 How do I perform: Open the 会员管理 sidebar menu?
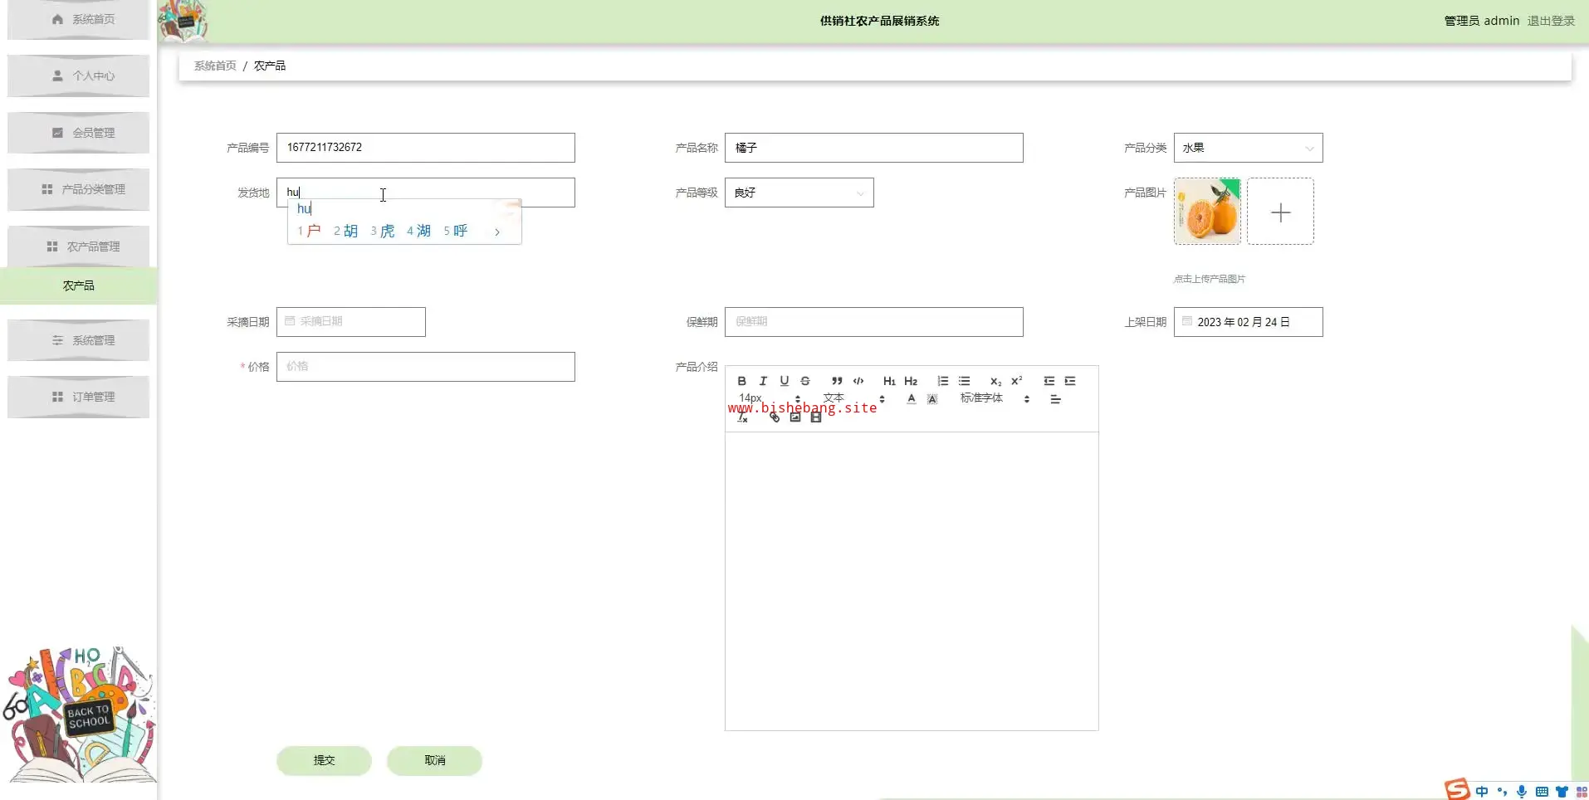click(79, 133)
